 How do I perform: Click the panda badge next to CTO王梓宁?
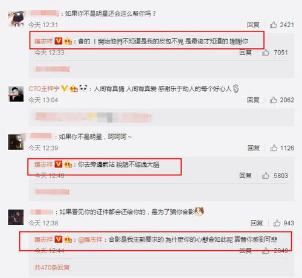[83, 88]
